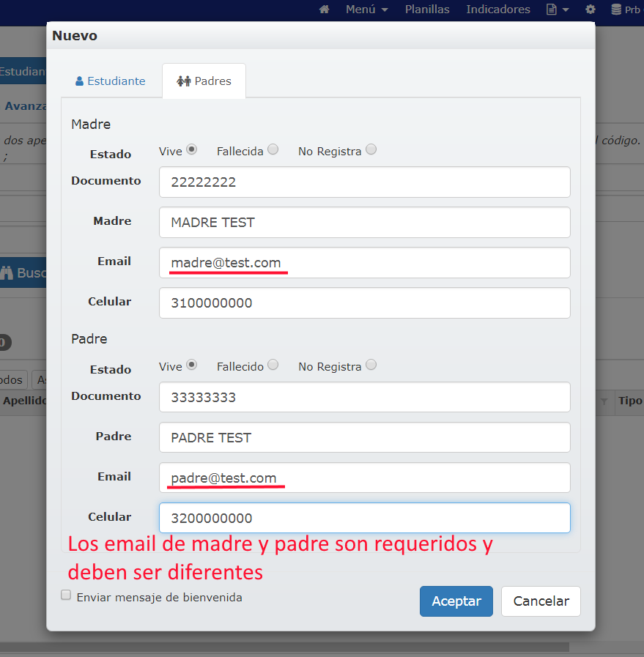Focus the Madre name field MADRE TEST
644x657 pixels.
click(365, 223)
